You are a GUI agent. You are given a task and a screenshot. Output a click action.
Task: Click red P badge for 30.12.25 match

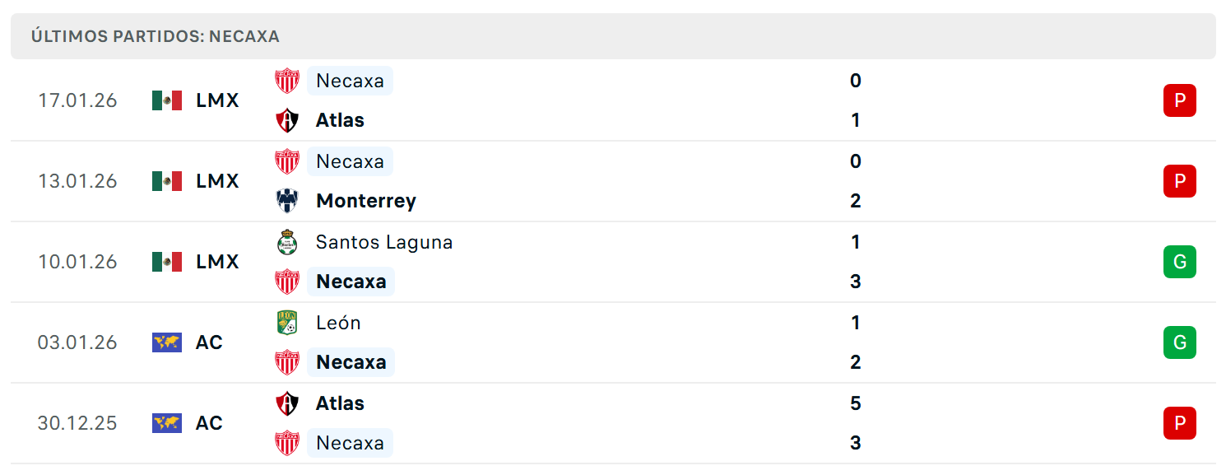coord(1179,423)
